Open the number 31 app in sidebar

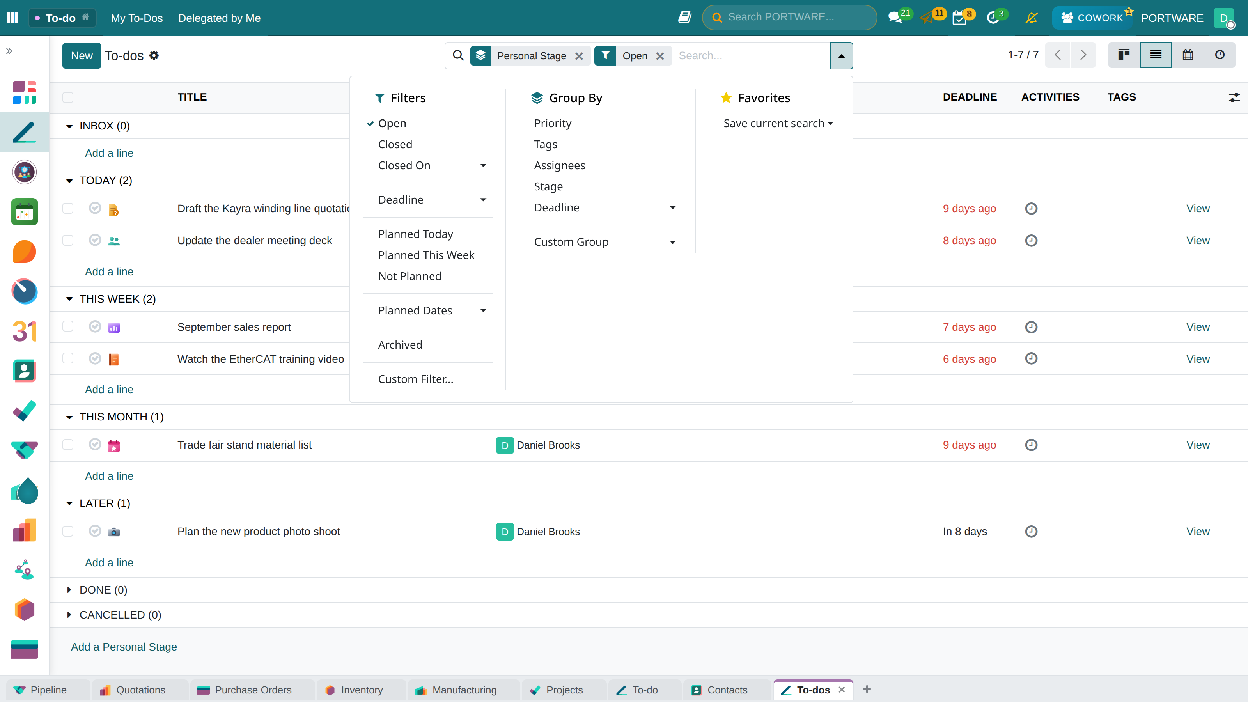tap(24, 331)
